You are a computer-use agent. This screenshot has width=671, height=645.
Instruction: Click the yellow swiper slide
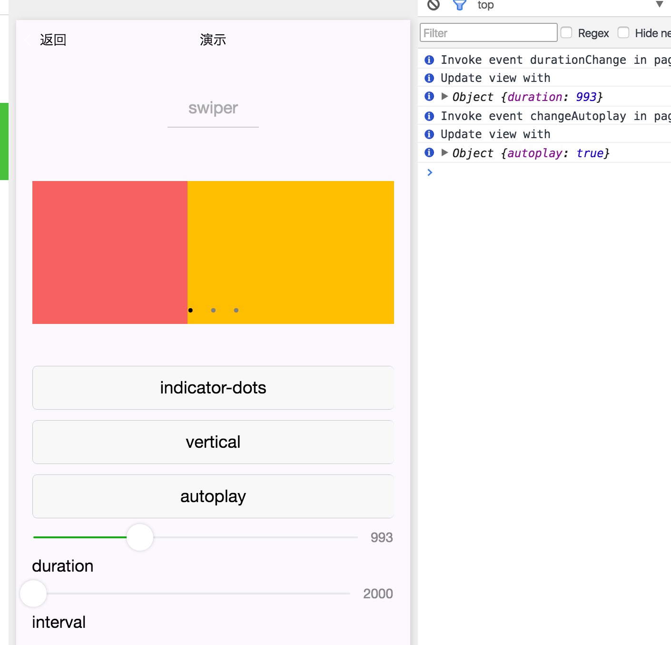click(291, 252)
